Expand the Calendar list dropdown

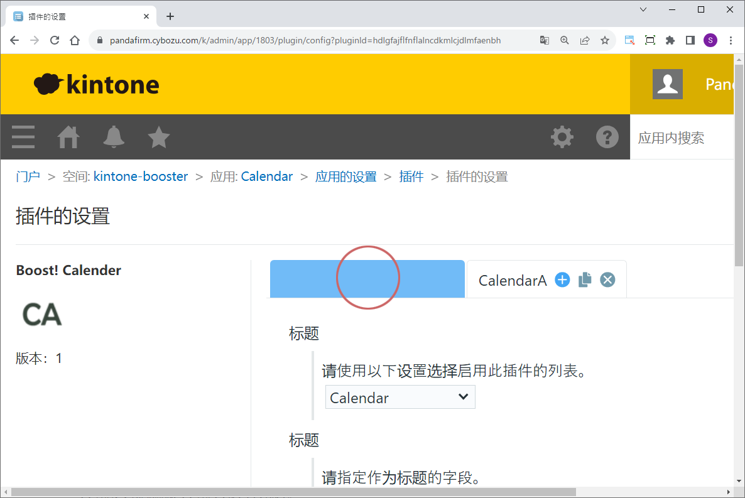(x=400, y=398)
